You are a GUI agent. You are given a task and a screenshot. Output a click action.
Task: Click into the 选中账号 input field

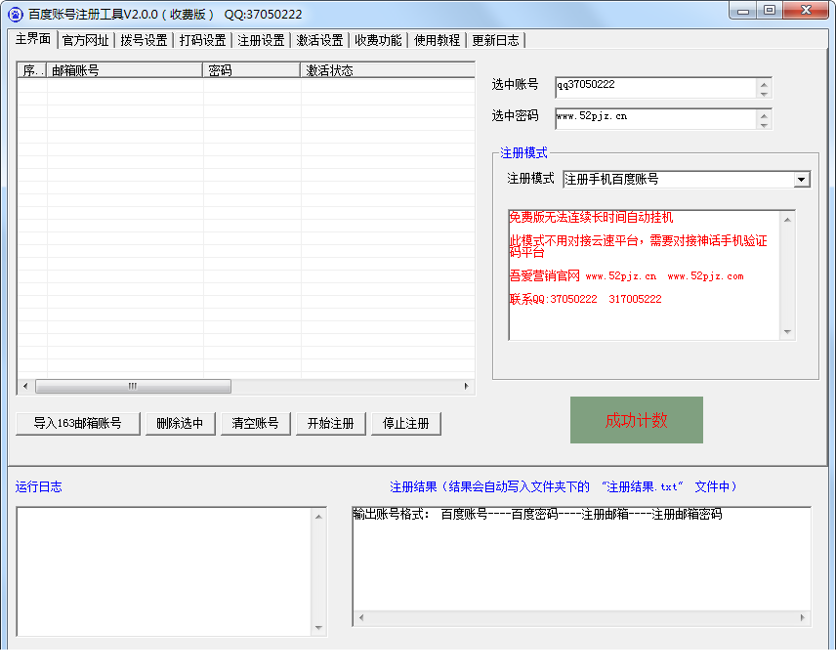[x=655, y=88]
